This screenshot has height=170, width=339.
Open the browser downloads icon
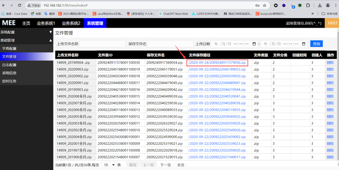[320, 5]
